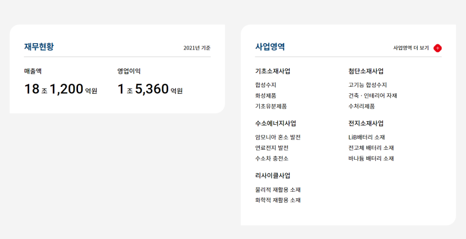Select the 수소에너지사업 heading
Viewport: 466px width, 239px height.
click(x=276, y=124)
